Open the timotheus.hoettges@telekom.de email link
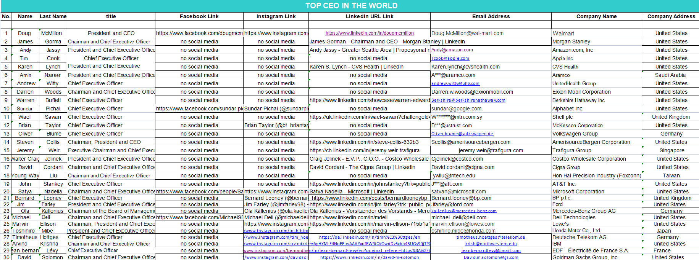699x260 pixels. (491, 237)
